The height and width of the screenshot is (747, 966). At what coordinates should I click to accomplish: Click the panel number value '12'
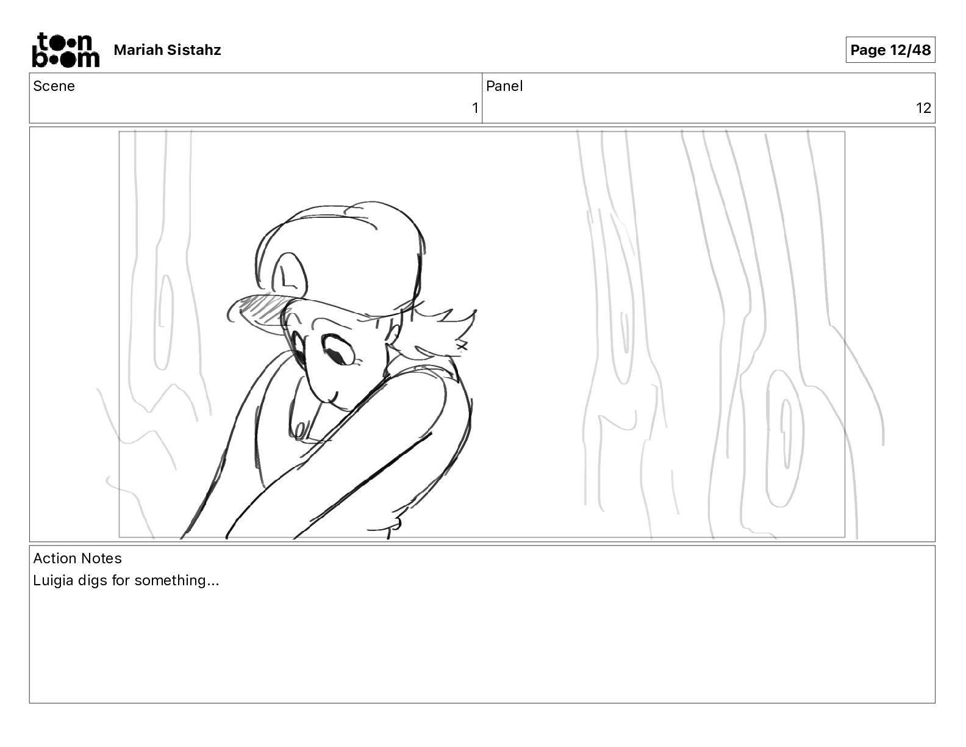point(923,109)
